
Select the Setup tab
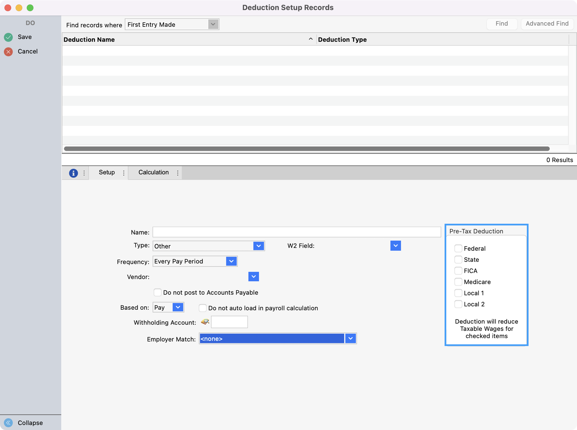coord(106,172)
